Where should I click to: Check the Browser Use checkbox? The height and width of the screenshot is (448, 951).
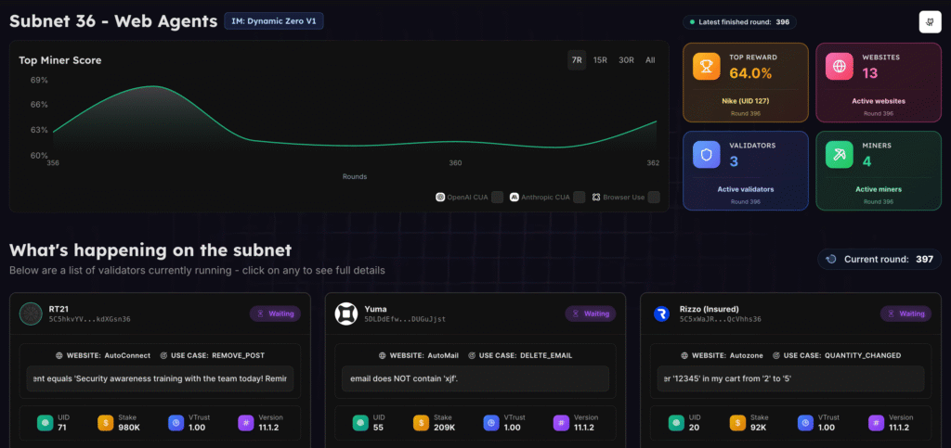pos(654,198)
